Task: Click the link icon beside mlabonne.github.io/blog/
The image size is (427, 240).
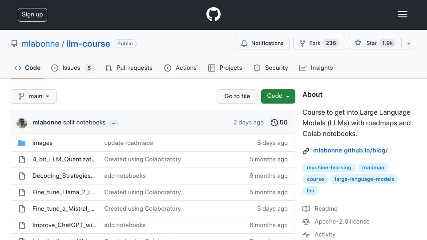Action: [306, 151]
